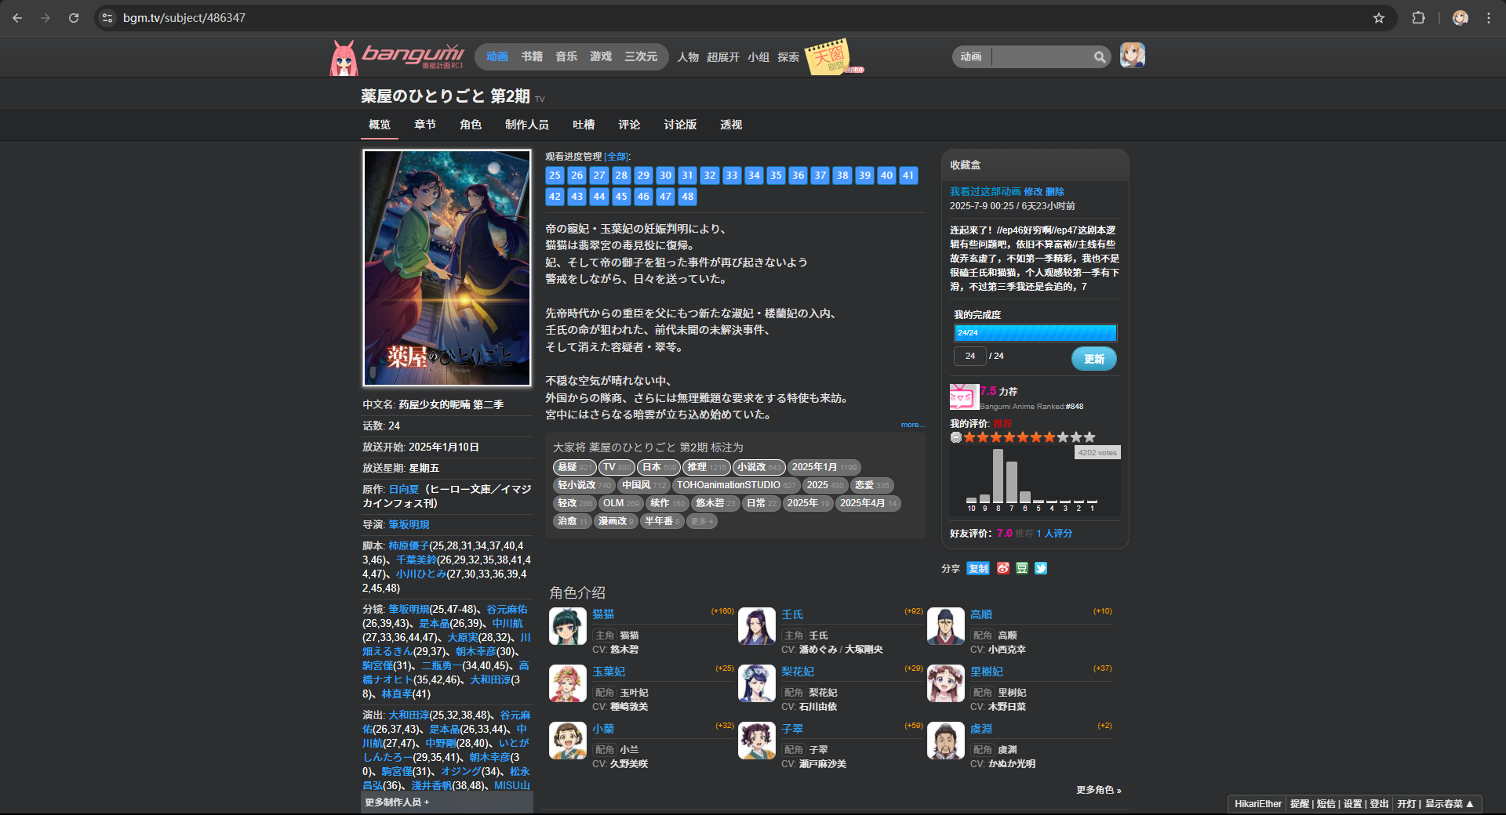Toggle 显示春菜 ▲ in bottom bar

1449,804
